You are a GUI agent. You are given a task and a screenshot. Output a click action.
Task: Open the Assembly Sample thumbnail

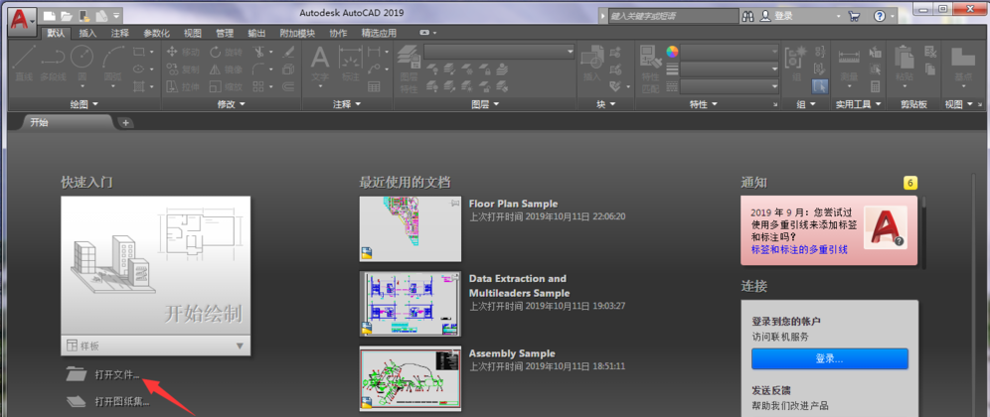(410, 378)
